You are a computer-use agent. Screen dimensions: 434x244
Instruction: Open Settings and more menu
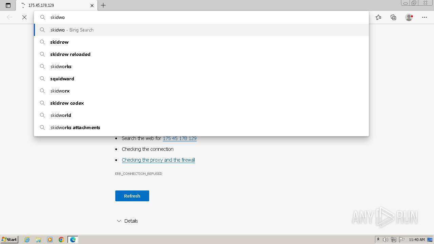[x=425, y=17]
